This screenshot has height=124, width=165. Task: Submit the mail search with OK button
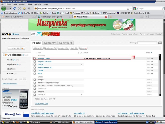pyautogui.click(x=160, y=43)
